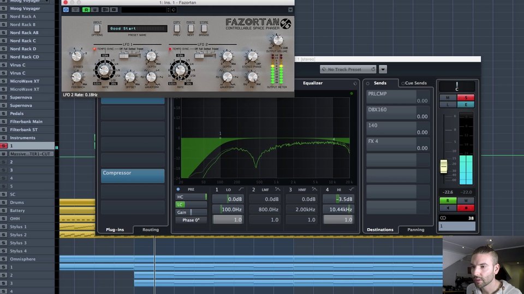
Task: Toggle EQ band 4 HI on/off
Action: [327, 189]
